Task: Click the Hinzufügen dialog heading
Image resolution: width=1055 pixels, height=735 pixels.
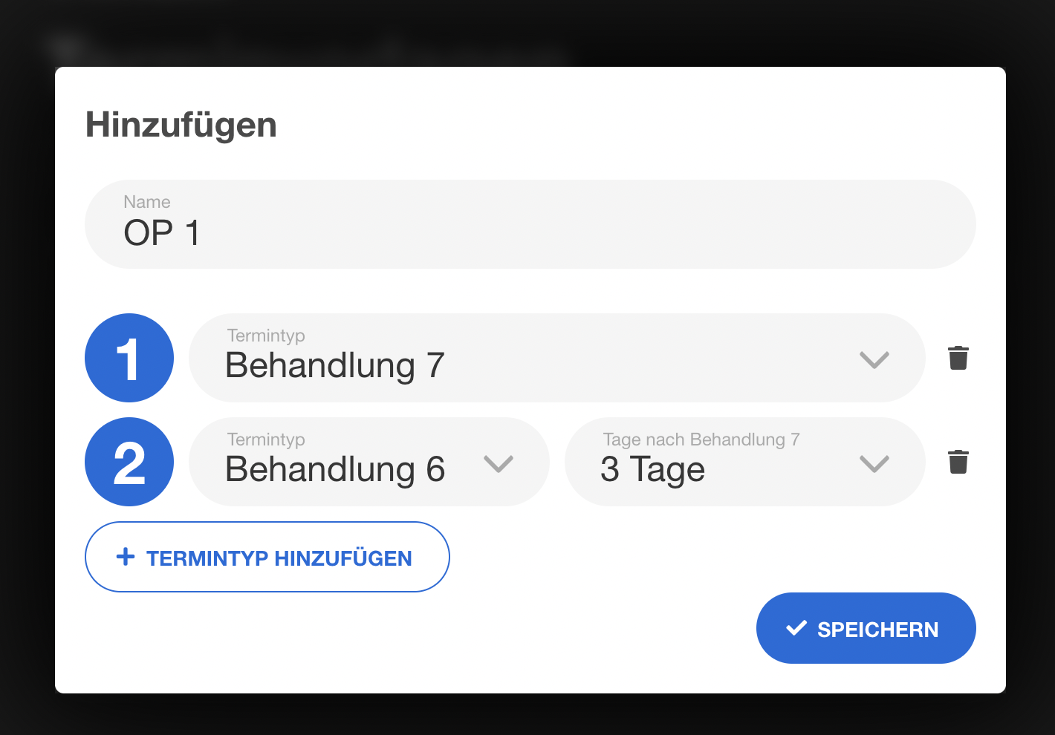Action: pyautogui.click(x=181, y=125)
